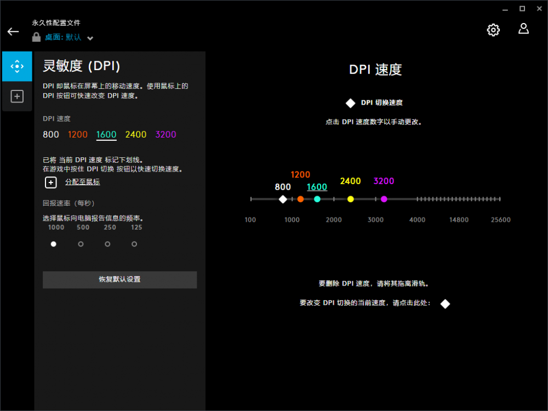The height and width of the screenshot is (411, 548).
Task: Select the 1000 report rate option
Action: (54, 244)
